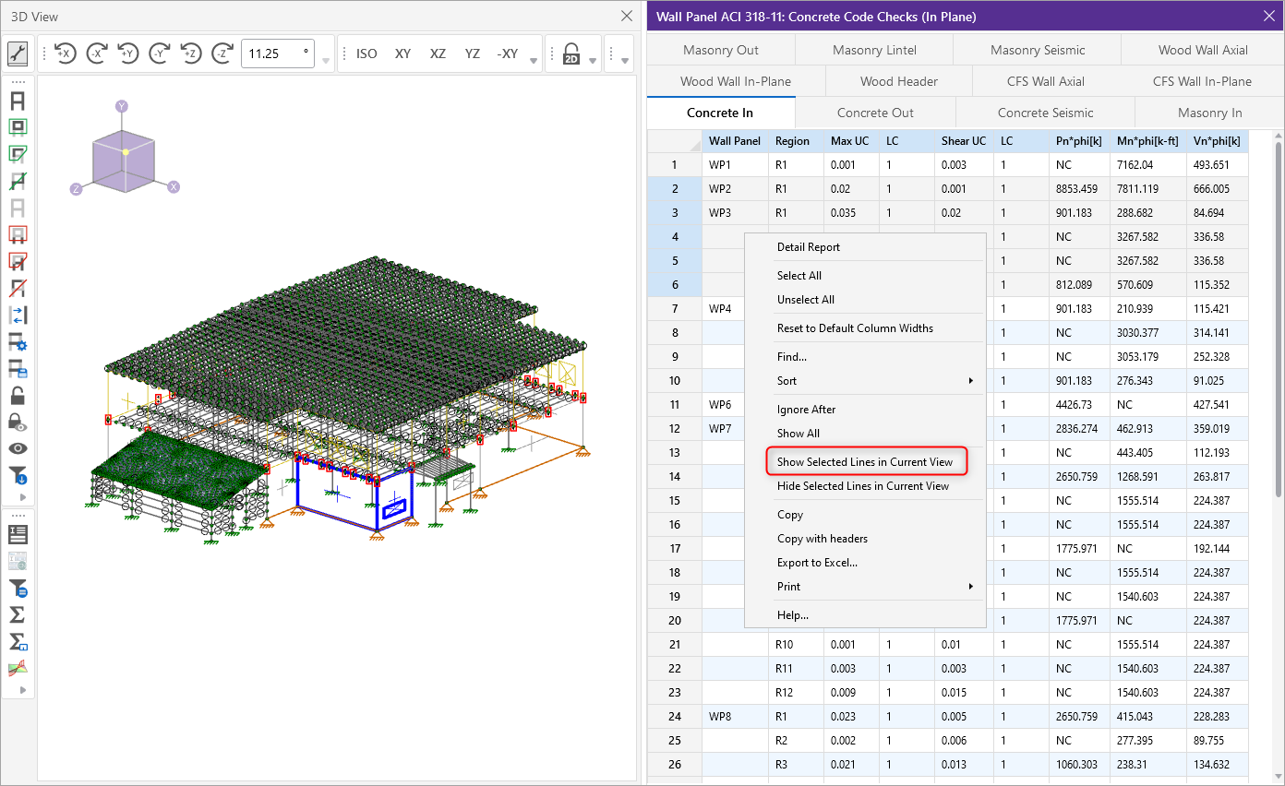This screenshot has width=1285, height=786.
Task: Click the rotation angle input field
Action: click(274, 54)
